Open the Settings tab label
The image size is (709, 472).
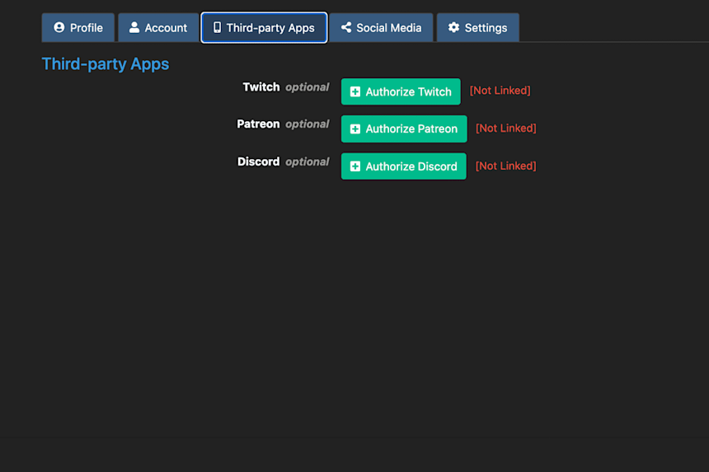(x=486, y=28)
